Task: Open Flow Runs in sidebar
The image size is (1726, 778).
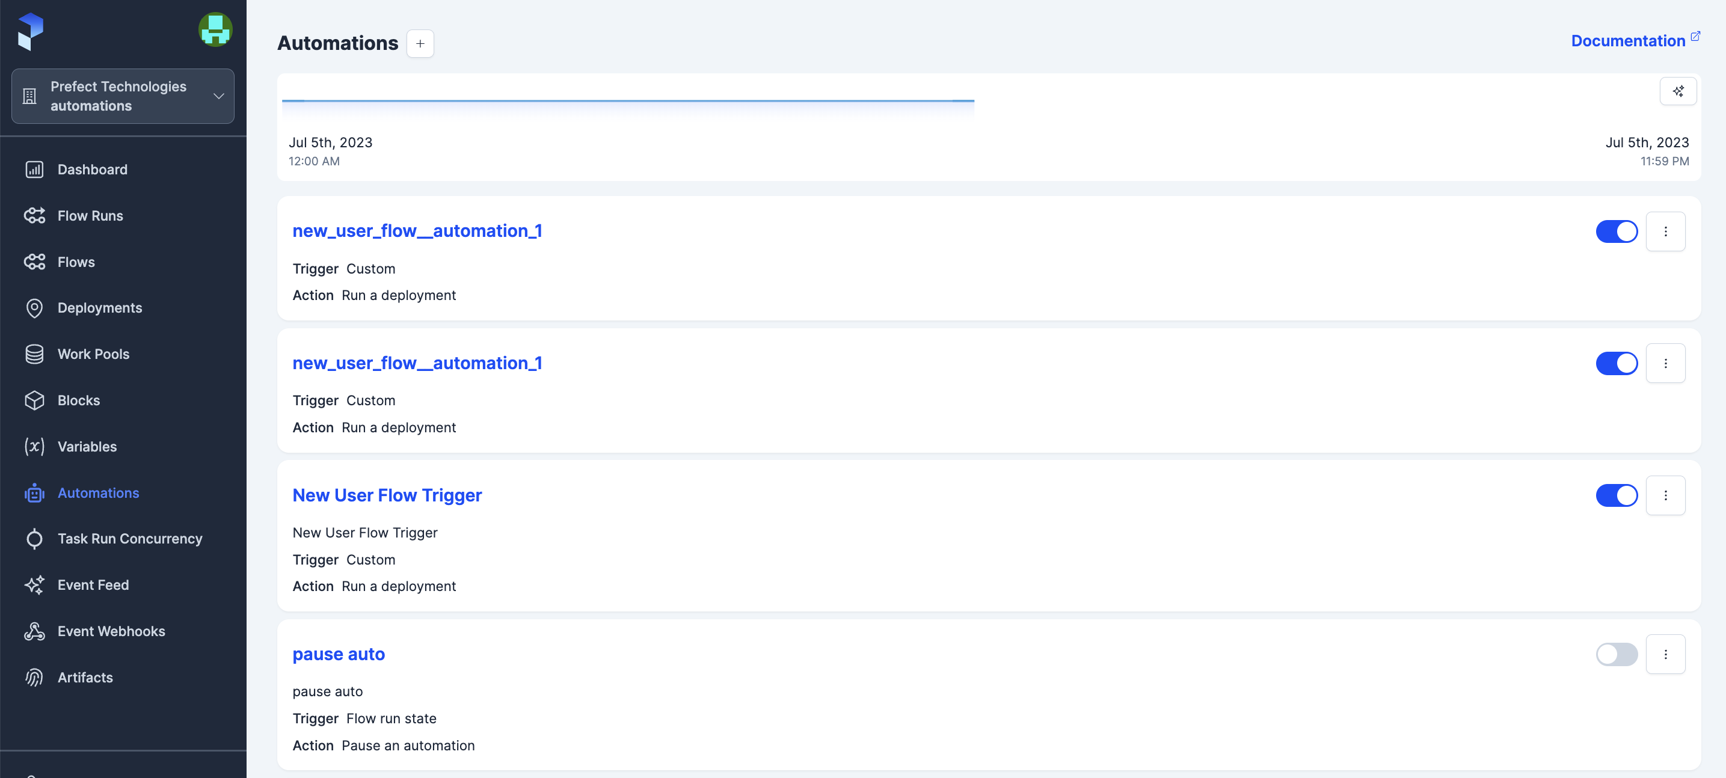Action: pyautogui.click(x=90, y=216)
